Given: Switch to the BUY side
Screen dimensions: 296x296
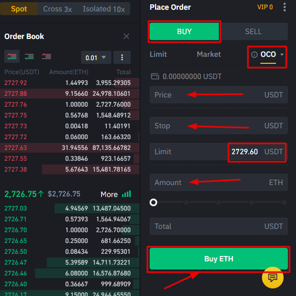Looking at the screenshot, I should pyautogui.click(x=184, y=31).
